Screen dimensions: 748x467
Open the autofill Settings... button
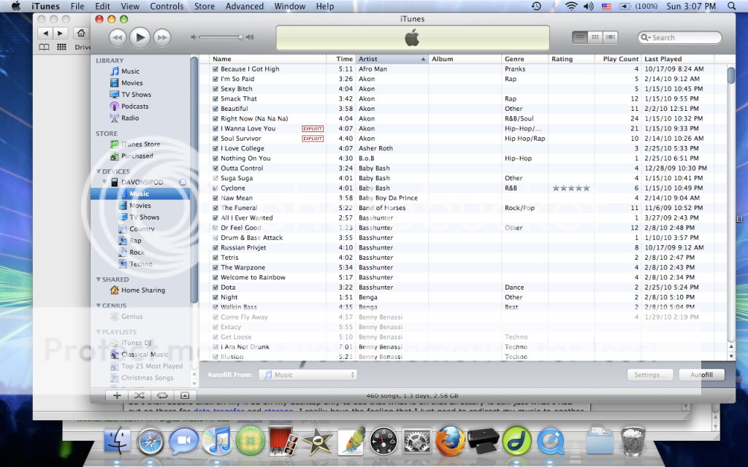click(x=649, y=374)
